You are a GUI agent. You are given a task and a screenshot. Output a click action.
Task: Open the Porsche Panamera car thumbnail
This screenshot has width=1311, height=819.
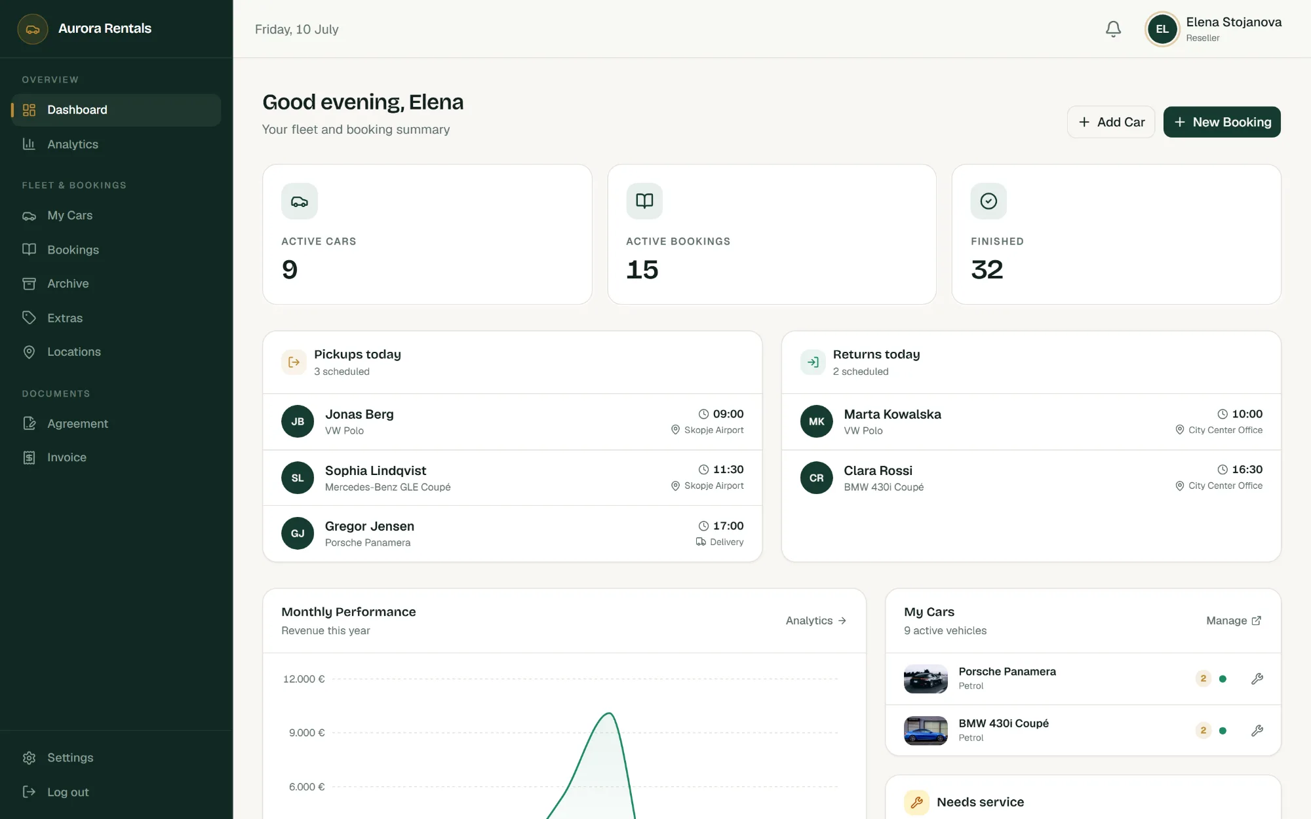tap(926, 679)
